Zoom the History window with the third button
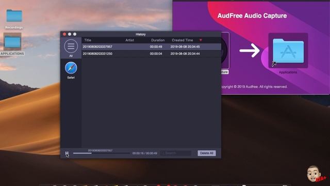Screen dimensions: 330x186 [75, 34]
